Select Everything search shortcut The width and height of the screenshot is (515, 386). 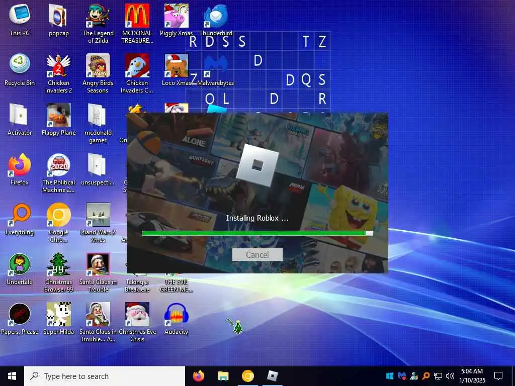pos(20,219)
